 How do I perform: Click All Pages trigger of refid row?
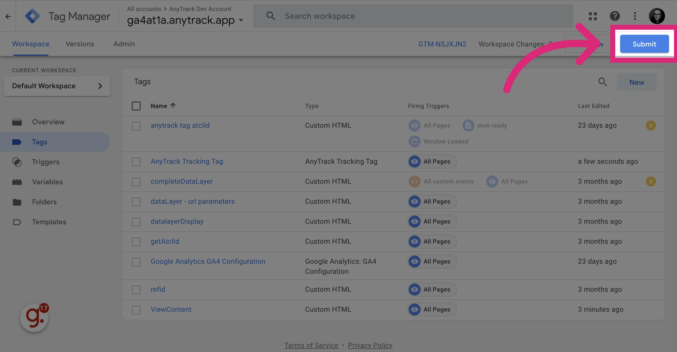coord(432,289)
